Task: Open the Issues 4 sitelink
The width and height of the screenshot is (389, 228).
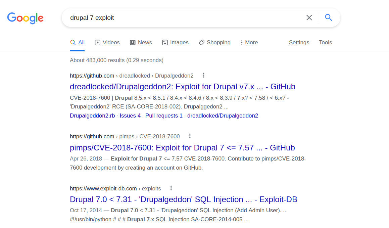Action: pos(130,116)
